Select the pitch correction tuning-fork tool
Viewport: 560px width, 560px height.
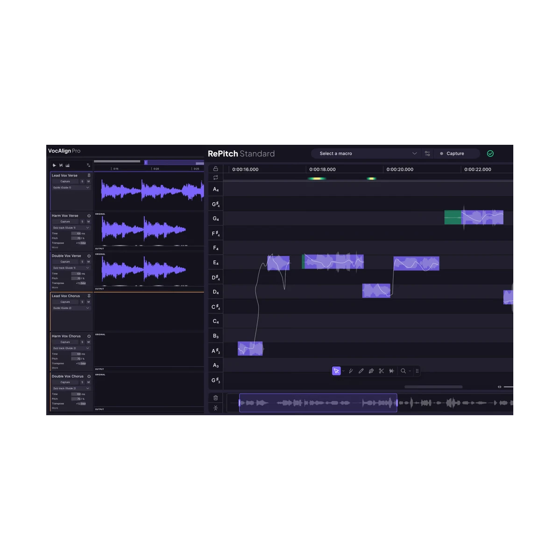coord(351,371)
